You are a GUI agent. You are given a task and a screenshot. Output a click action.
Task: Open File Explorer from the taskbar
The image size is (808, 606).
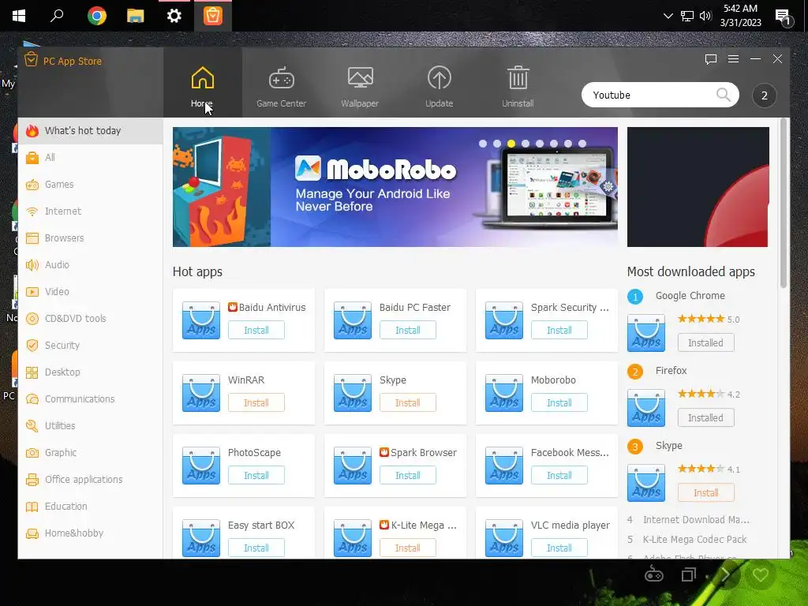(x=135, y=16)
